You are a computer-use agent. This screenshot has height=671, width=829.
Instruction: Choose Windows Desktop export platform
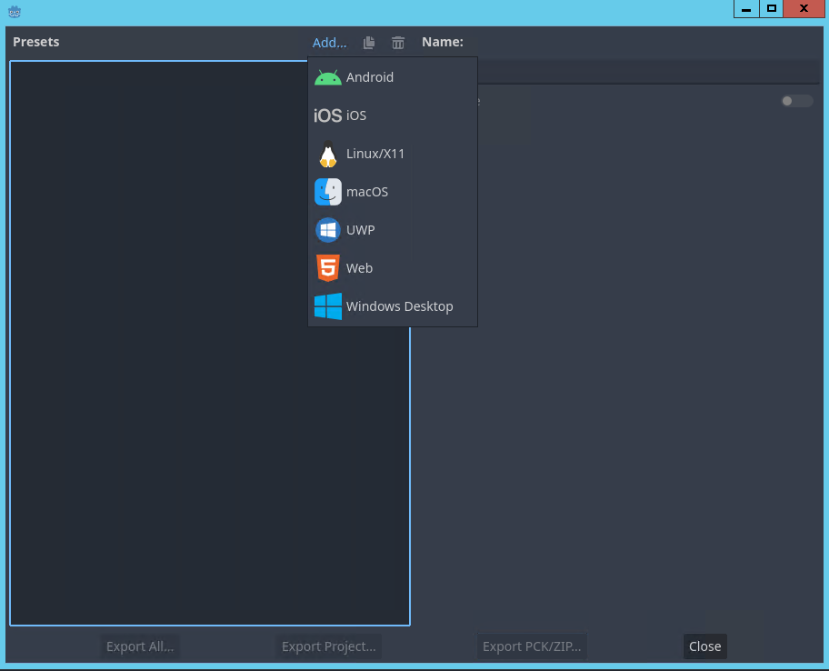(x=393, y=306)
